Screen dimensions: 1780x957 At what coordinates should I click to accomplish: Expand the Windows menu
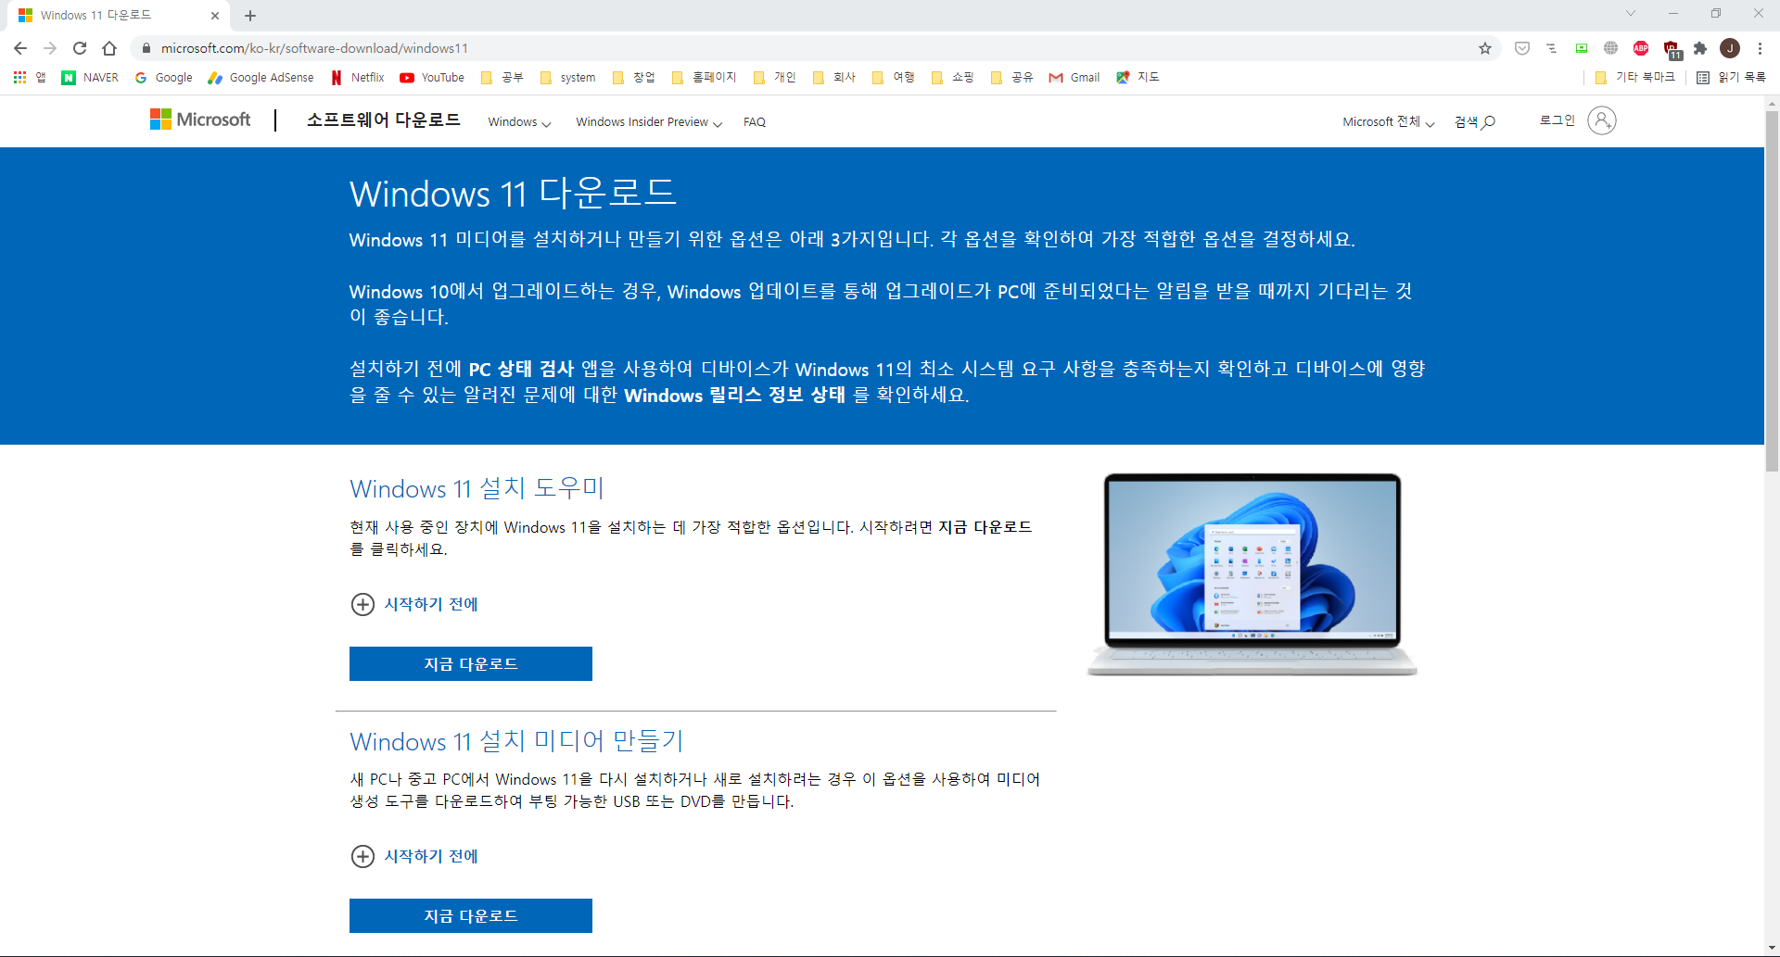519,122
